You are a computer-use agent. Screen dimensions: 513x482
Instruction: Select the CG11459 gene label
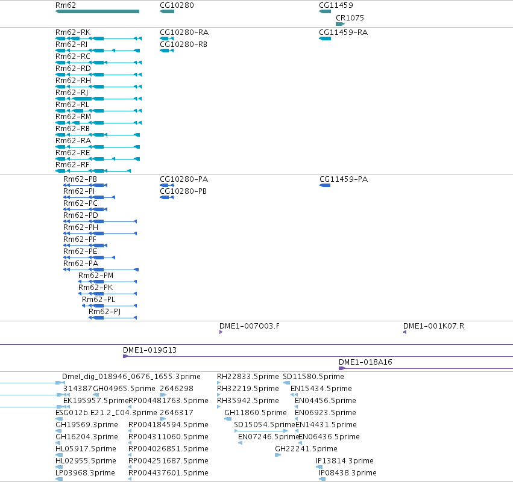pyautogui.click(x=336, y=5)
